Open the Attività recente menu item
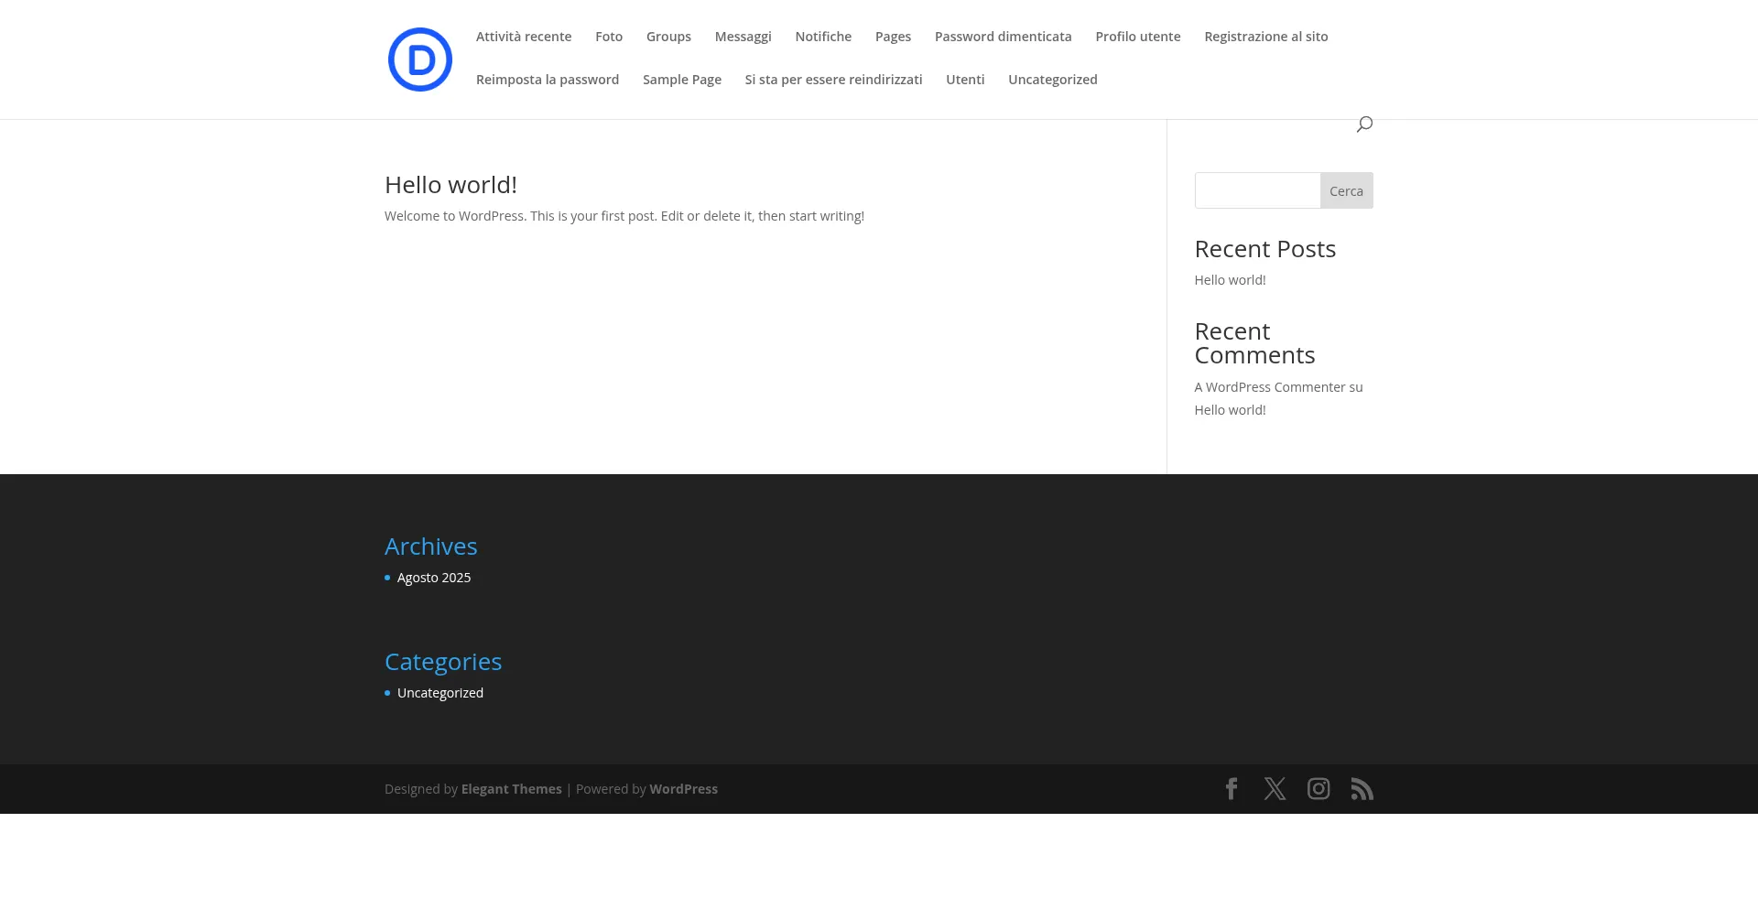 pos(523,37)
